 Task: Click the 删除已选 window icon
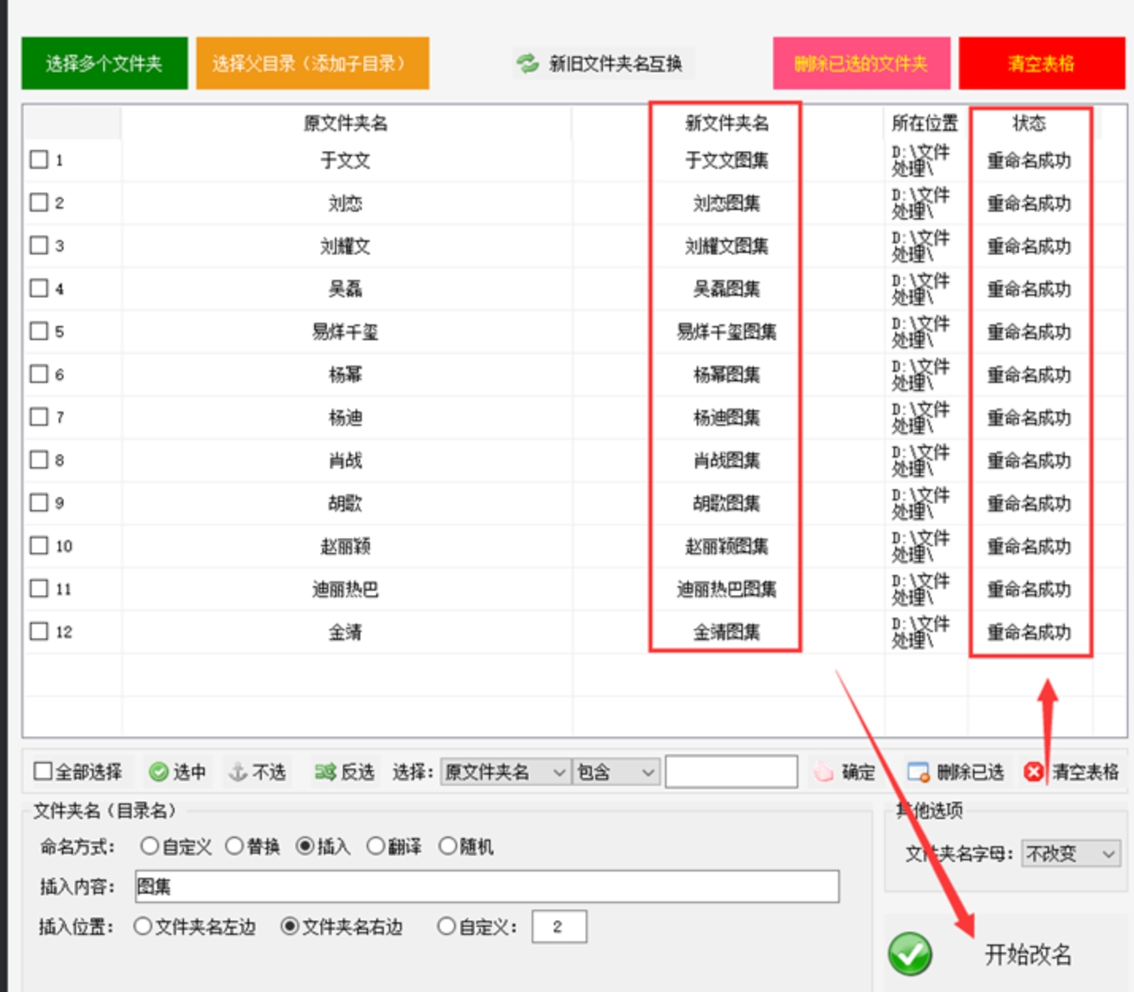(x=918, y=772)
